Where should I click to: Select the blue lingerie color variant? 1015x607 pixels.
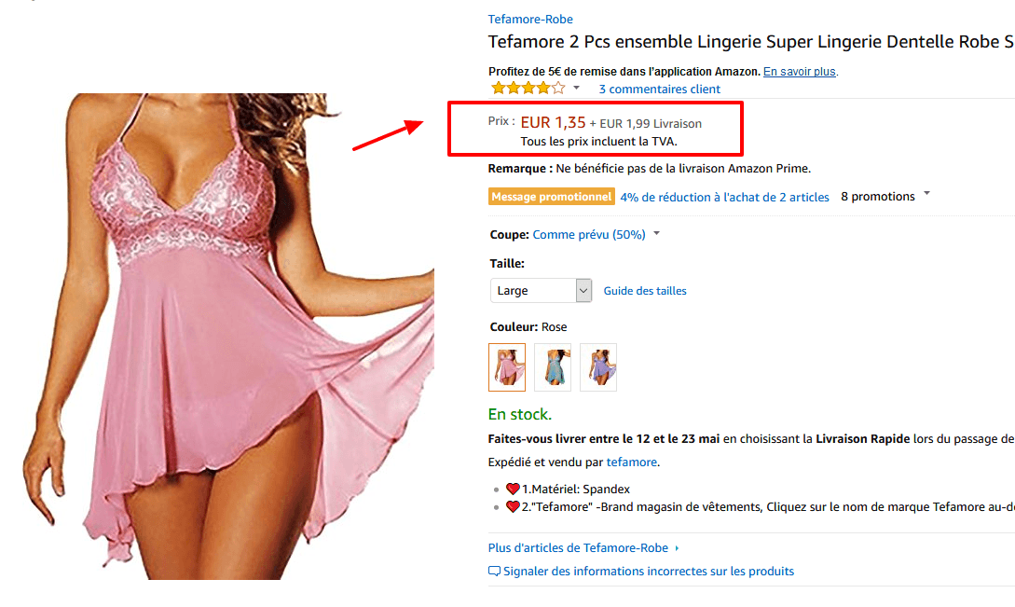coord(552,367)
